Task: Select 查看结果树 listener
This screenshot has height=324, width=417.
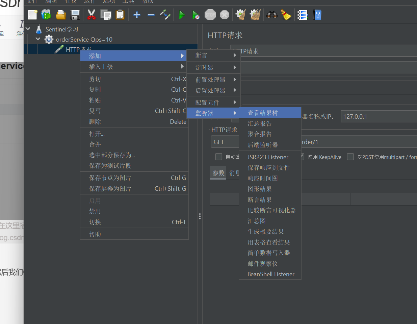Action: pyautogui.click(x=270, y=113)
